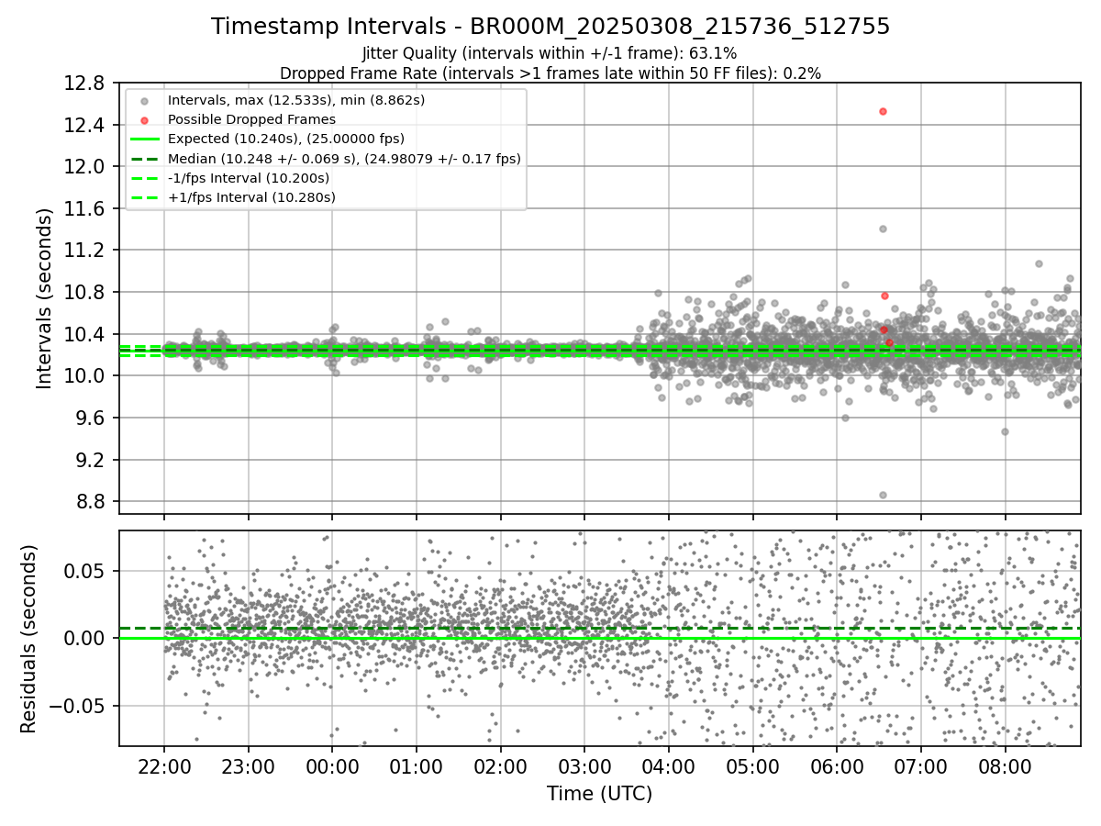Click the Jitter Quality 63.1% subtitle line
Screen dimensions: 1101x826
coord(550,53)
